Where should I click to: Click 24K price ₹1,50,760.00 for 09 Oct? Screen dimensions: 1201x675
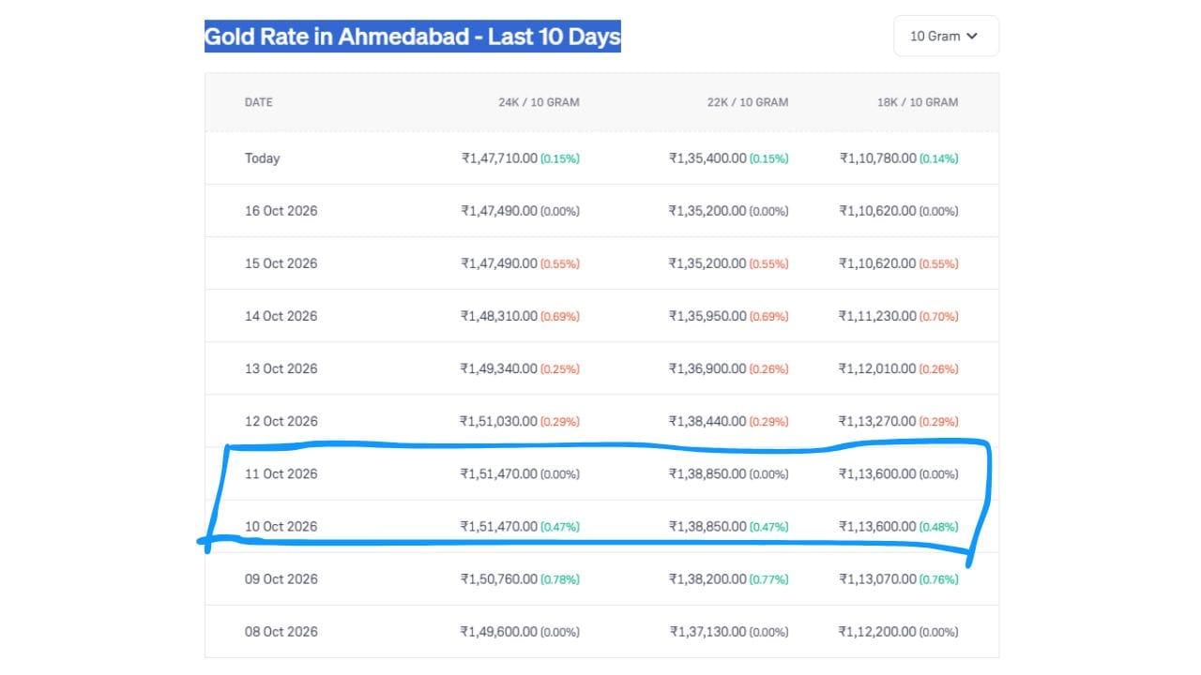(x=499, y=578)
